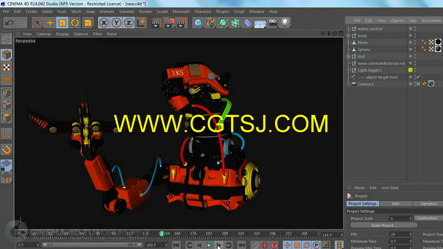Open the File menu
The width and height of the screenshot is (443, 249).
click(6, 12)
